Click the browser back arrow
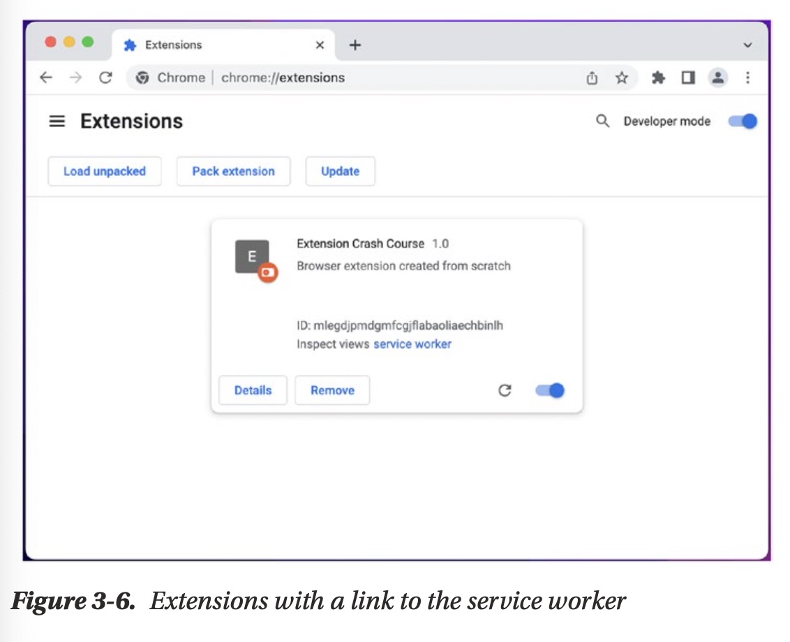The height and width of the screenshot is (642, 790). (x=46, y=78)
